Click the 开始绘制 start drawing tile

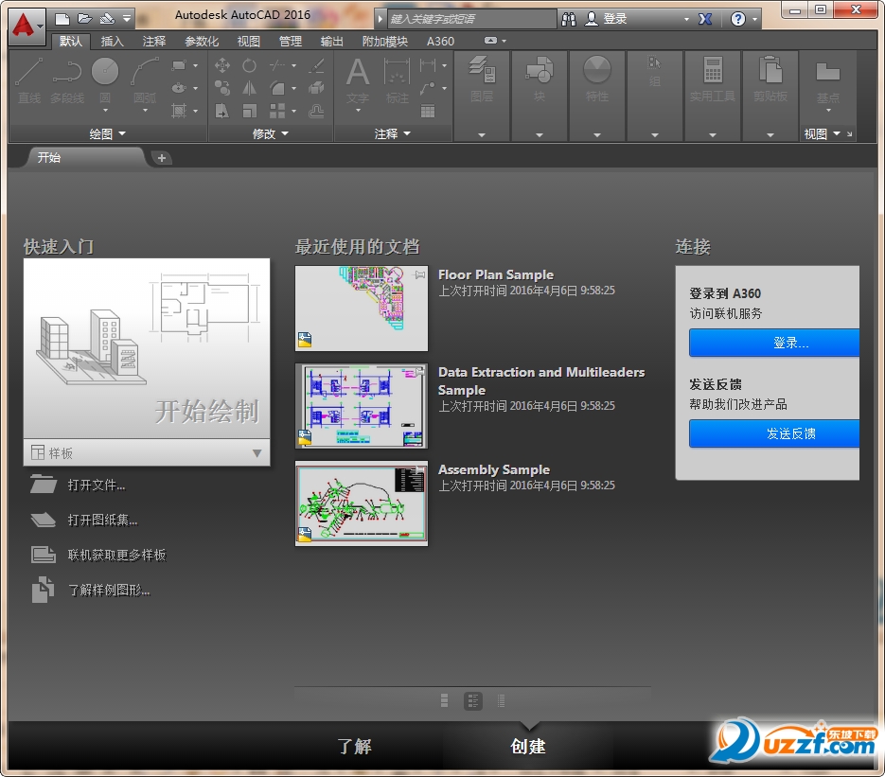147,348
